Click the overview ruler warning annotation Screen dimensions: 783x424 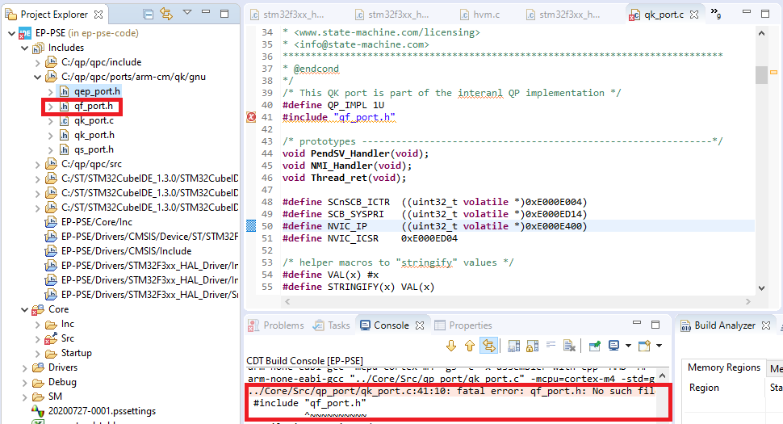[x=773, y=73]
